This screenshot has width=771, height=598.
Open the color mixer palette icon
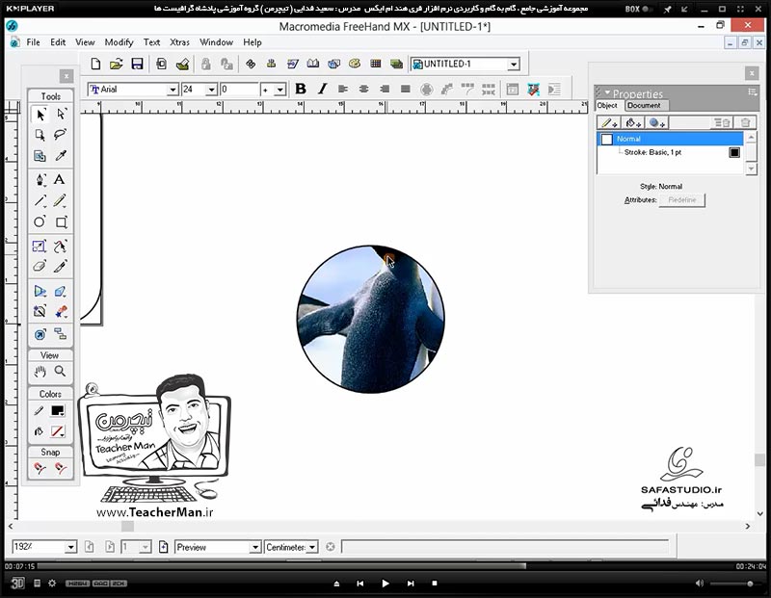(x=354, y=64)
